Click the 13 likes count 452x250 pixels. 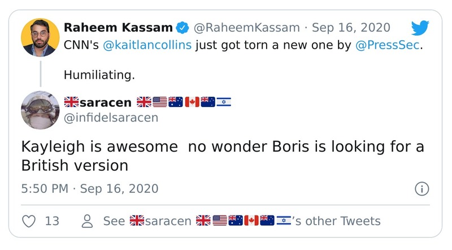click(x=52, y=221)
